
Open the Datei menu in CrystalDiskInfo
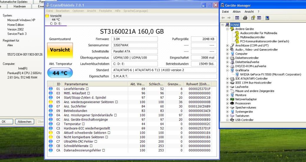coord(49,11)
